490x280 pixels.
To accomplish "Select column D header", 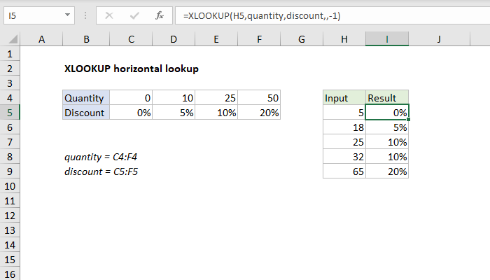I will (174, 39).
